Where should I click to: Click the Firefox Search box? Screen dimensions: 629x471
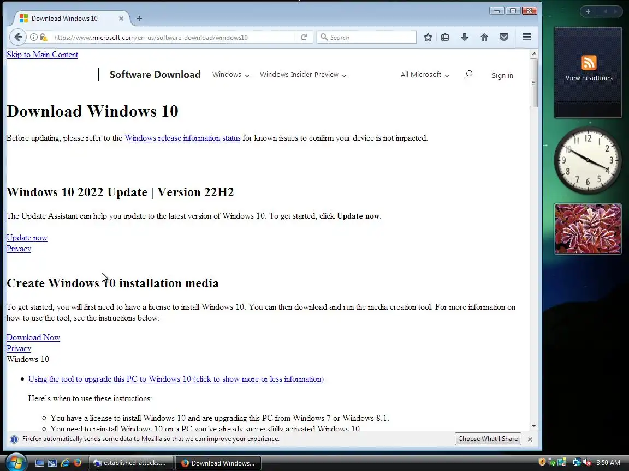click(366, 37)
